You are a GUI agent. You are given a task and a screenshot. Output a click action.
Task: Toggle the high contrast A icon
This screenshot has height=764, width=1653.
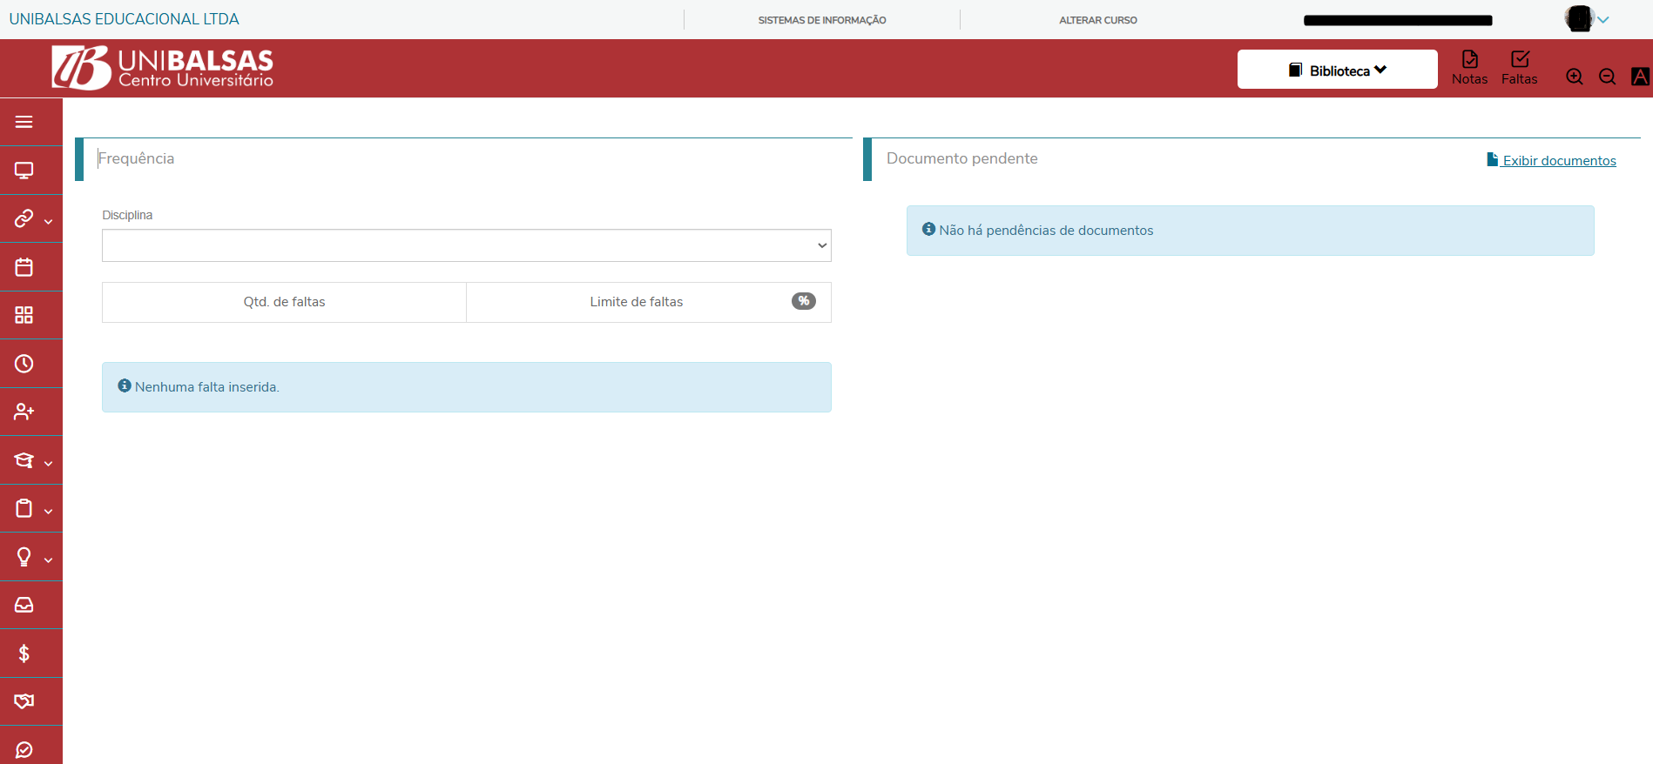1640,77
